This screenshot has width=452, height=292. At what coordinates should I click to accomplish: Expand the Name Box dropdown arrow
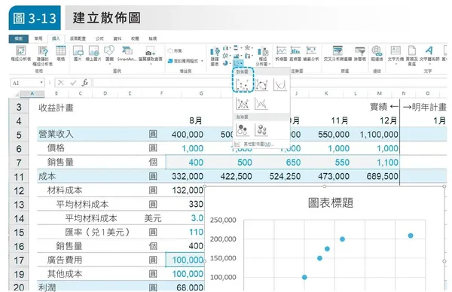point(41,83)
